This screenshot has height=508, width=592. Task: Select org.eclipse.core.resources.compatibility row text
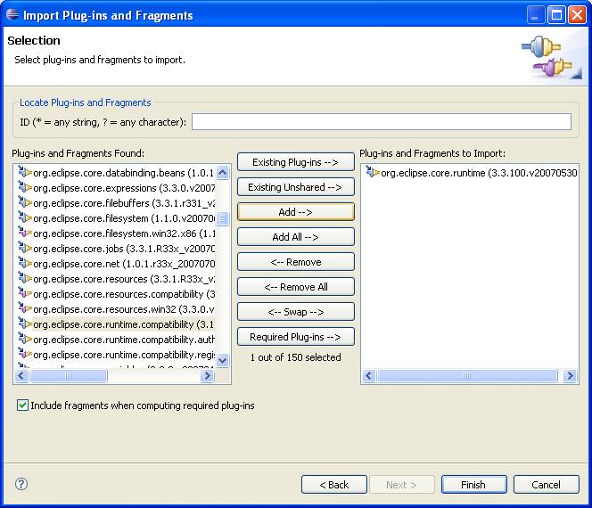click(x=124, y=293)
